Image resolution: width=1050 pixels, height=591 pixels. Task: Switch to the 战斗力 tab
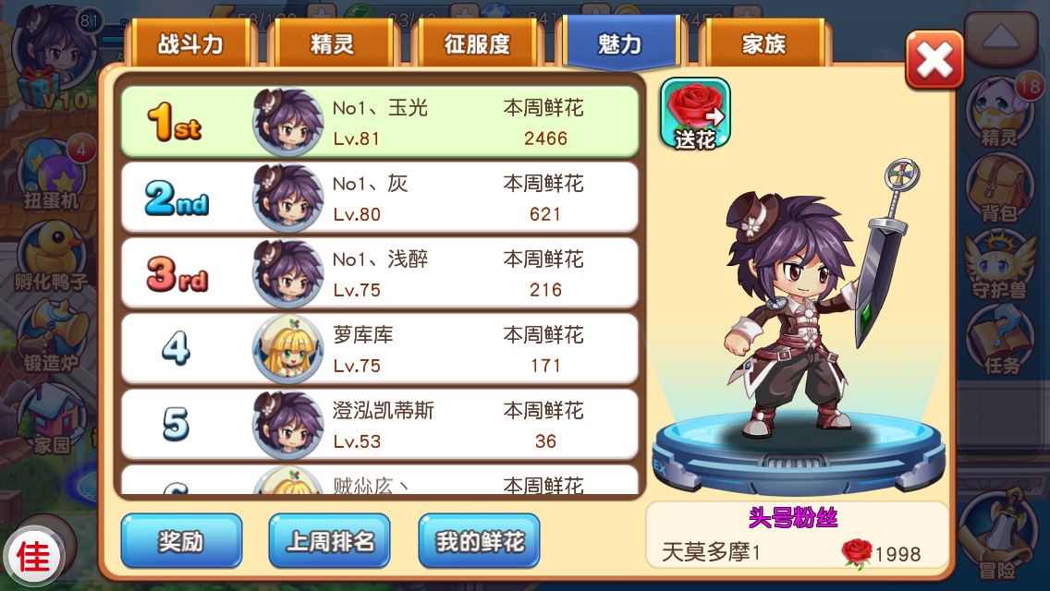coord(190,43)
